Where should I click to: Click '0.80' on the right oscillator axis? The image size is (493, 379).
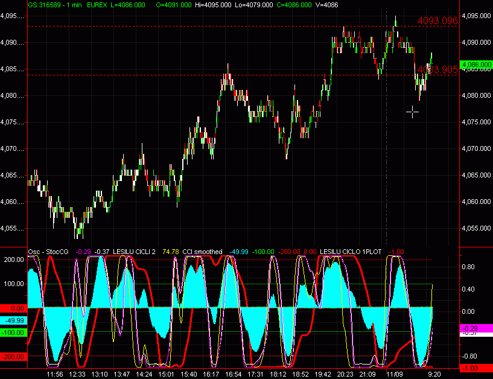point(468,267)
